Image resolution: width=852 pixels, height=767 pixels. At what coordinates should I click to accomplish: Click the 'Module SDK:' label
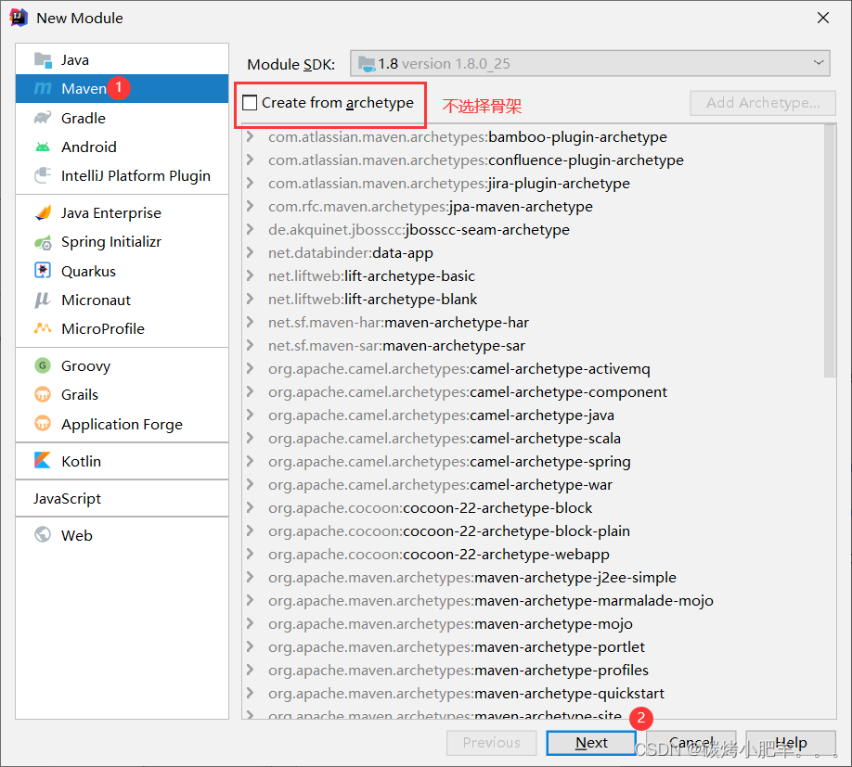tap(290, 65)
